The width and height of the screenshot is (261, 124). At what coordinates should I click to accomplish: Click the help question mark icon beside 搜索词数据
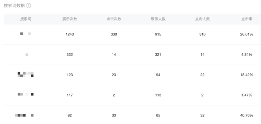coord(29,6)
